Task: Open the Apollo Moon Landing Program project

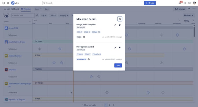Action: tap(20, 85)
